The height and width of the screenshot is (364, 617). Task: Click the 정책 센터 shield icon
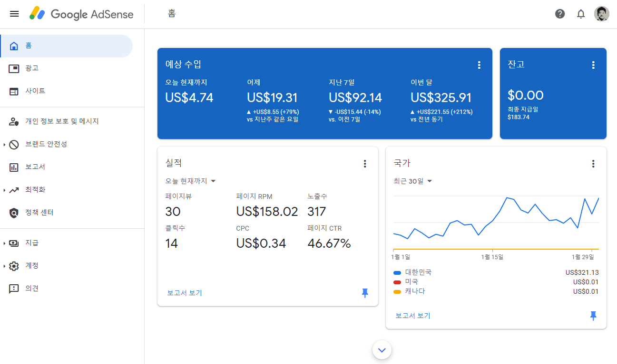[14, 213]
